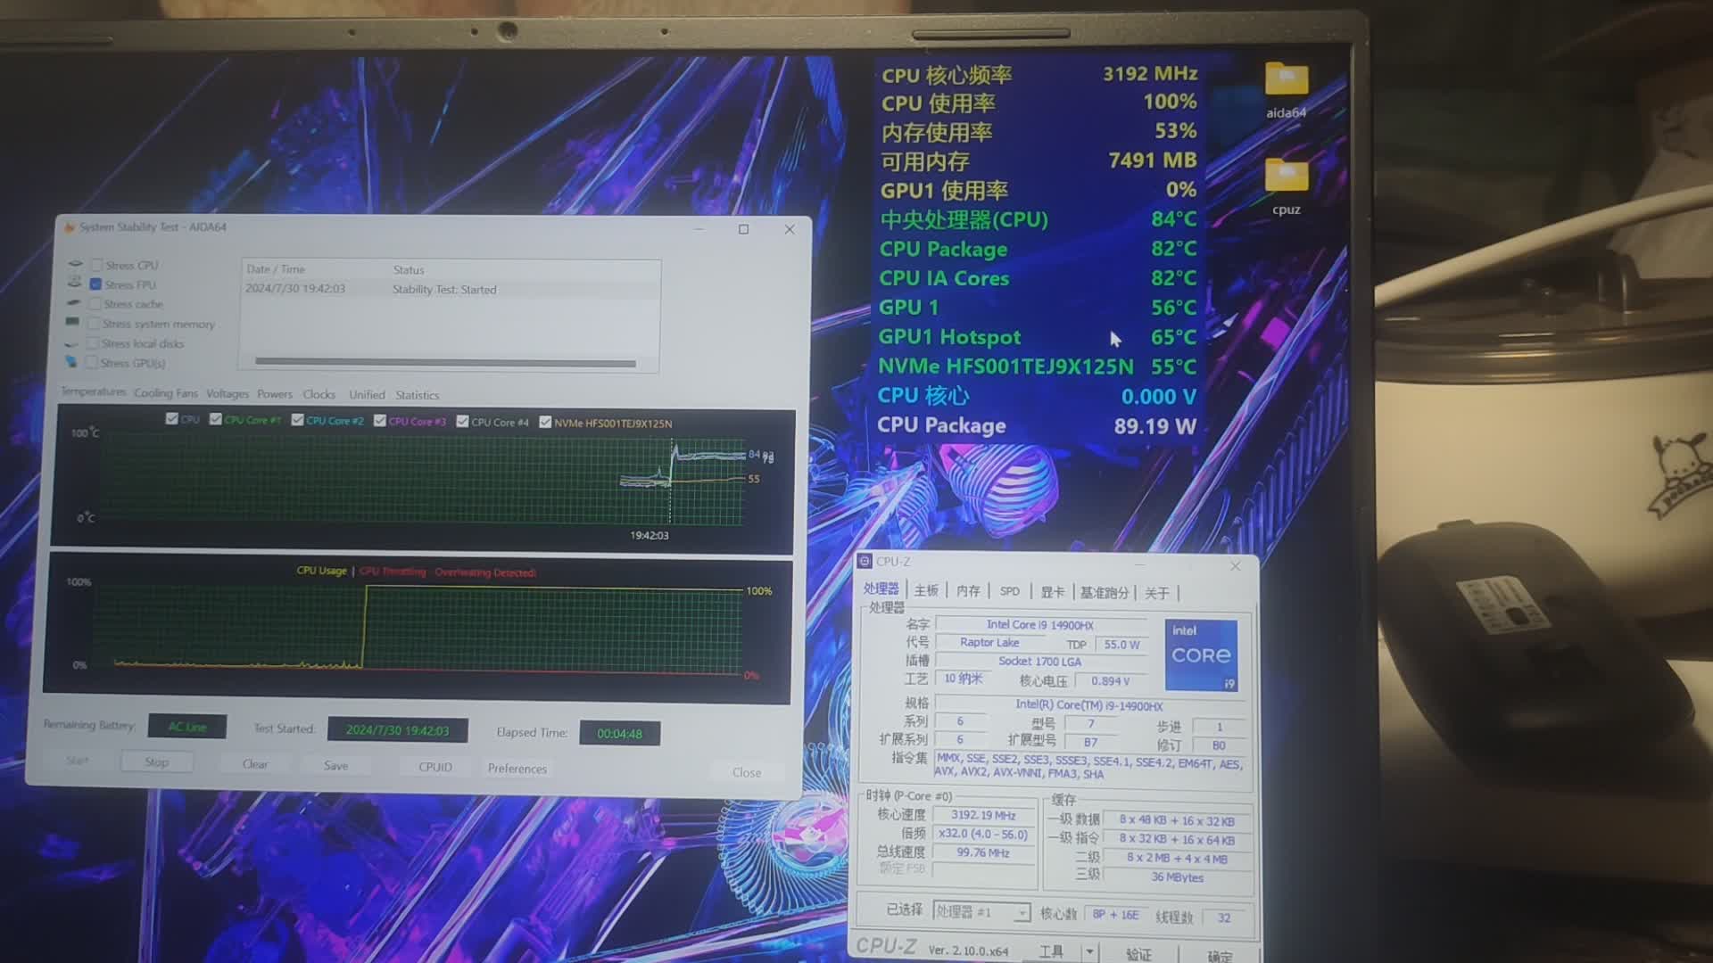
Task: Click the Stress local disks icon
Action: click(x=72, y=343)
